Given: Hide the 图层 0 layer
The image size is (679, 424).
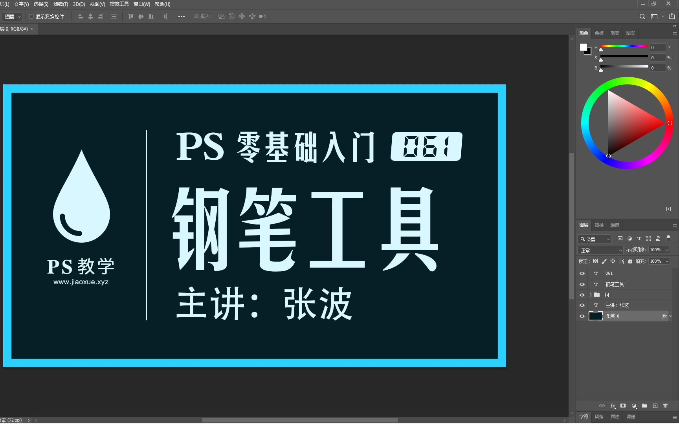Looking at the screenshot, I should pos(582,316).
